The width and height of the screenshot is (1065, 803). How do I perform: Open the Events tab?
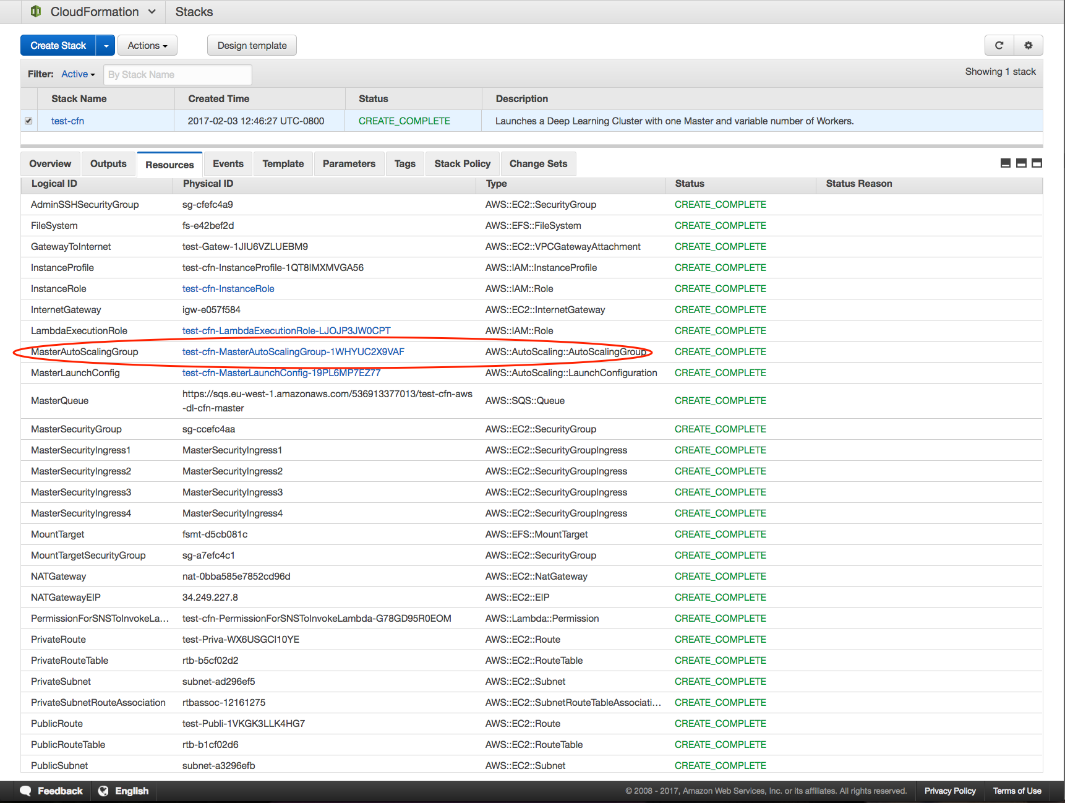[228, 164]
